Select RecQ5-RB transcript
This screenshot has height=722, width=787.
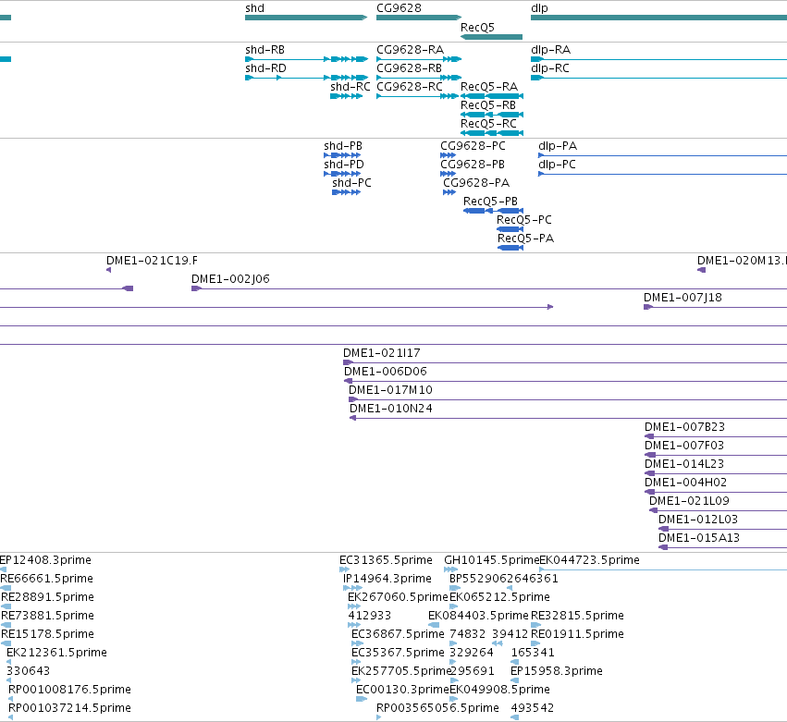click(x=492, y=115)
